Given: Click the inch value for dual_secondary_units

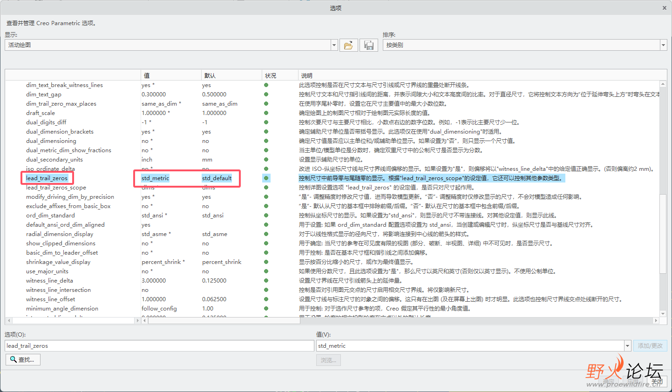Looking at the screenshot, I should pyautogui.click(x=147, y=160).
